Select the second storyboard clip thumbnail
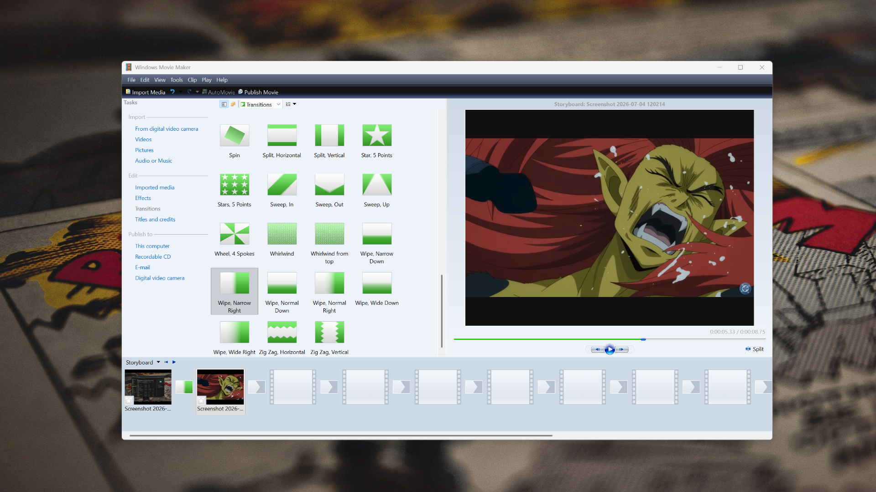The height and width of the screenshot is (492, 876). click(221, 387)
